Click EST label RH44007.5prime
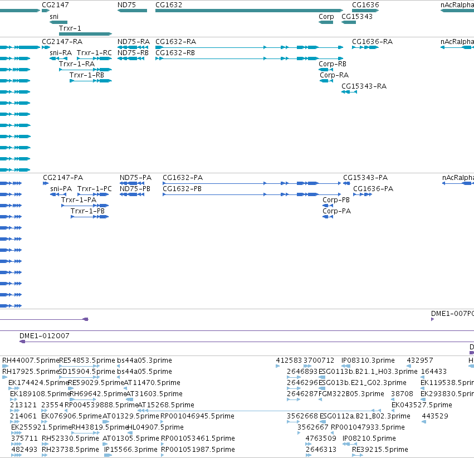474x458 pixels. (x=31, y=360)
